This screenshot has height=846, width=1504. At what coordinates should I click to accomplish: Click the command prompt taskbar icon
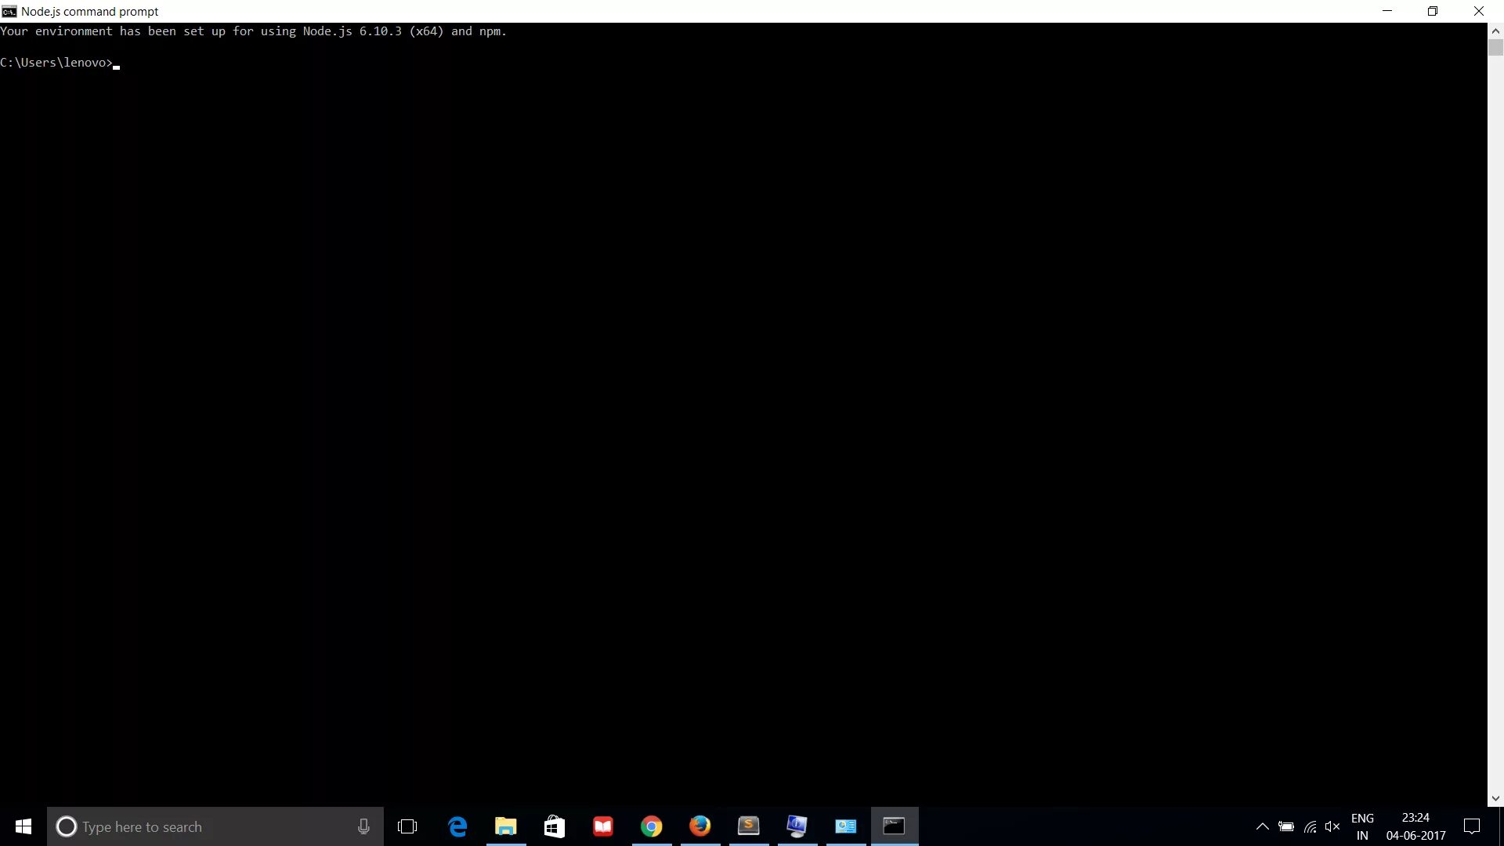[x=895, y=826]
